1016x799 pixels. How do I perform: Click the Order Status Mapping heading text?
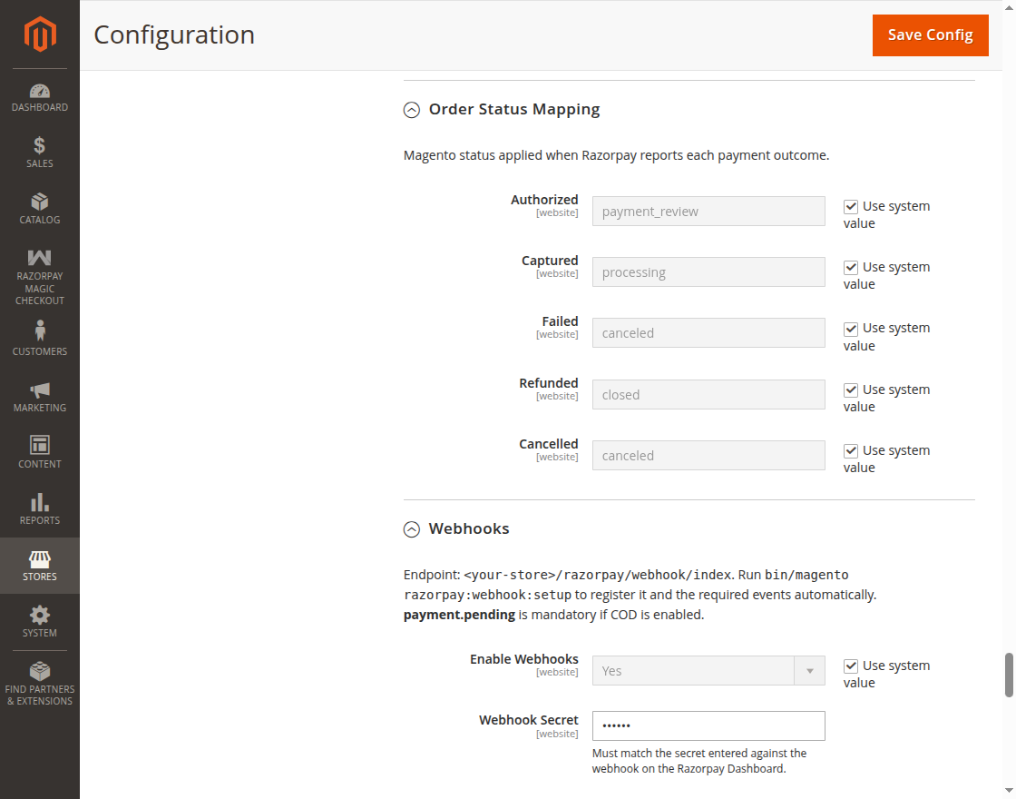point(513,110)
